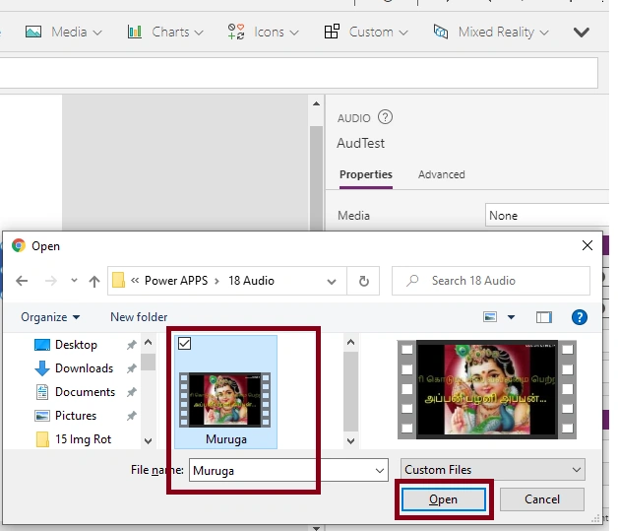
Task: Click the pin icon next to Desktop
Action: coord(131,345)
